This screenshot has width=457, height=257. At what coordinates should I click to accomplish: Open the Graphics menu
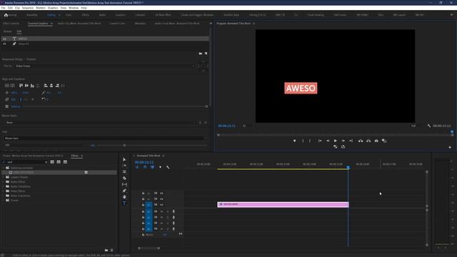pyautogui.click(x=53, y=8)
